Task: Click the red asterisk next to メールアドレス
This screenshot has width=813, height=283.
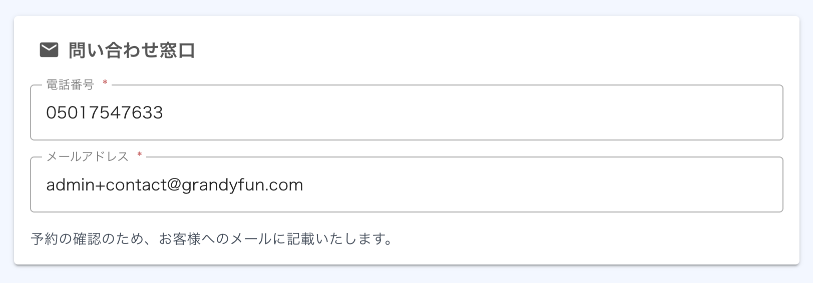Action: coord(140,155)
